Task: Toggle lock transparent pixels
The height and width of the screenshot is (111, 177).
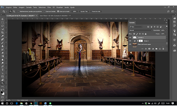Action: [134, 34]
